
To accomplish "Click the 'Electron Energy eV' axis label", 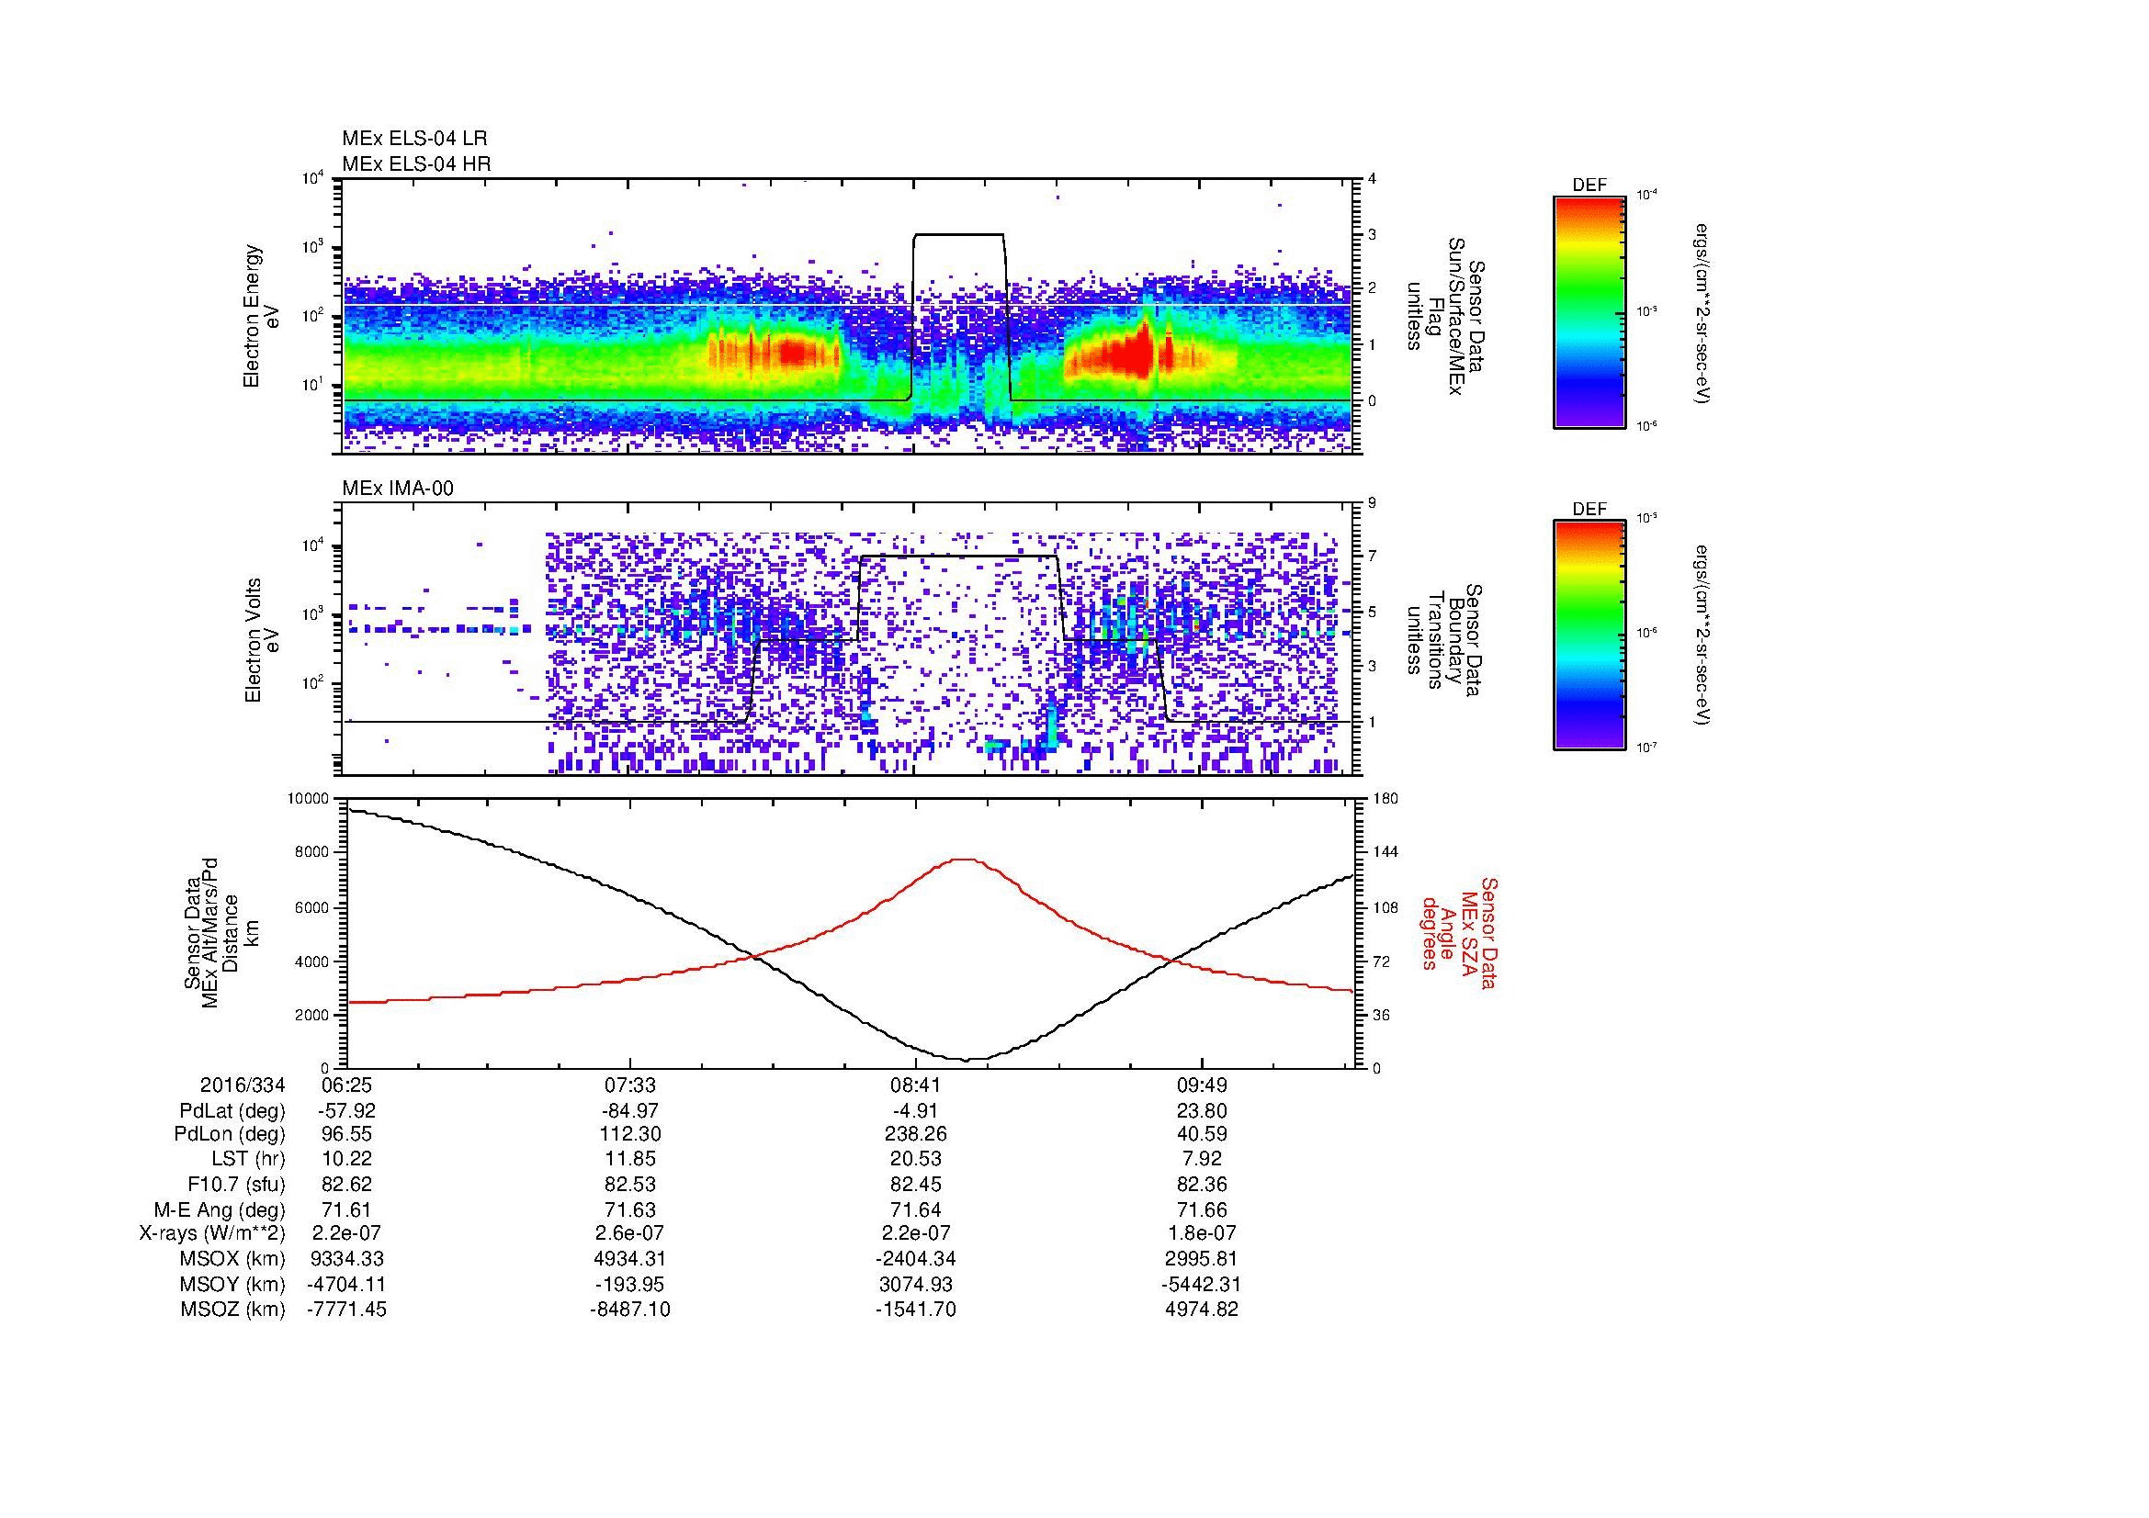I will [261, 316].
